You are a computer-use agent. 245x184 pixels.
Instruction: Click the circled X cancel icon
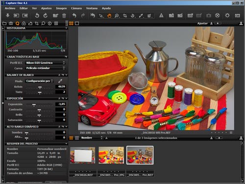click(217, 16)
